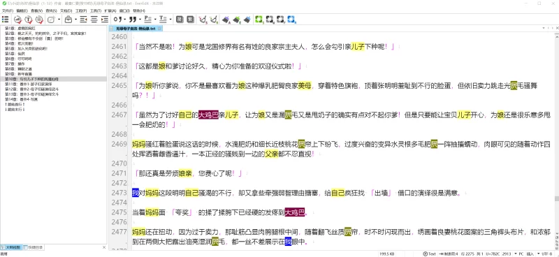Close the outline side panel with X
The image size is (559, 257).
104,247
